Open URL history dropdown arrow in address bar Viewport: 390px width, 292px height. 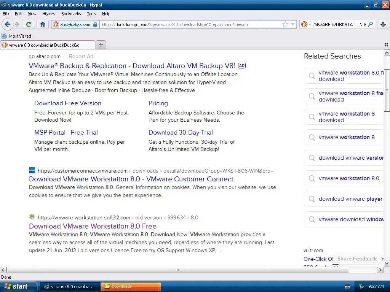tap(293, 24)
